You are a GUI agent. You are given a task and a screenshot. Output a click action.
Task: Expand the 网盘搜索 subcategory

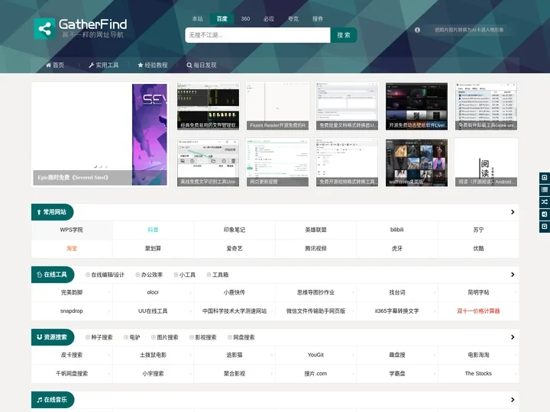click(241, 337)
